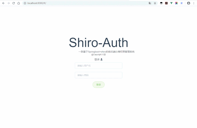Click the @Copyright footer text
197x128 pixels.
(98, 55)
